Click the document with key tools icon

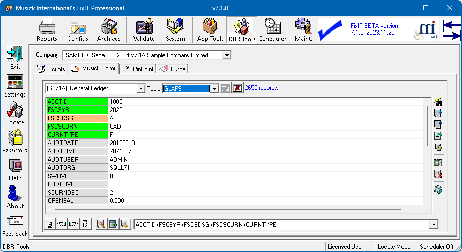[x=125, y=224]
